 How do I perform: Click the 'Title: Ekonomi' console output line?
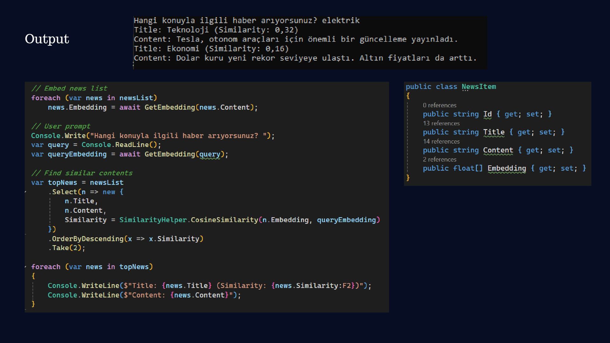[x=211, y=49]
